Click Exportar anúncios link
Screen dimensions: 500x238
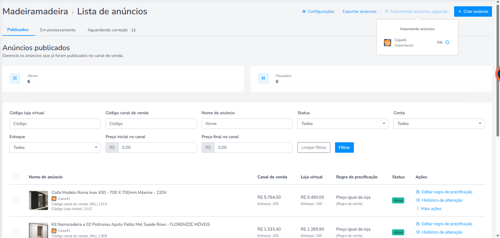pos(359,11)
